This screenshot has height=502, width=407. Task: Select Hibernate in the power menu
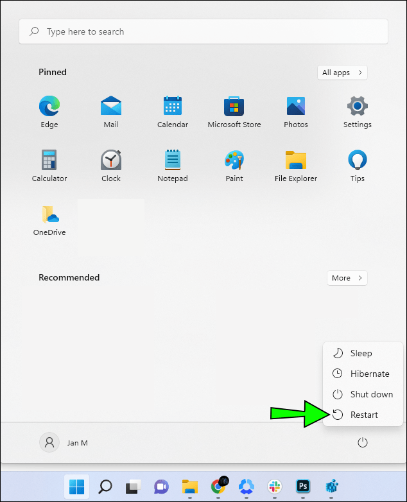[x=363, y=374]
